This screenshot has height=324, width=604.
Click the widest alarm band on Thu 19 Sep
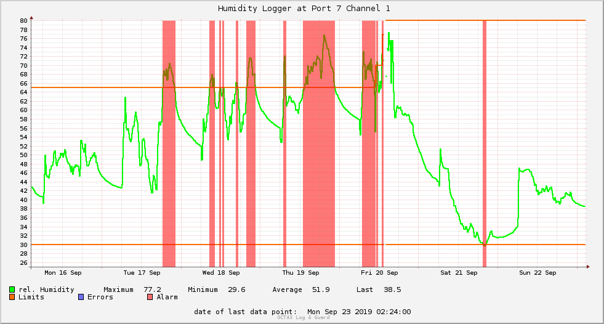pyautogui.click(x=319, y=144)
